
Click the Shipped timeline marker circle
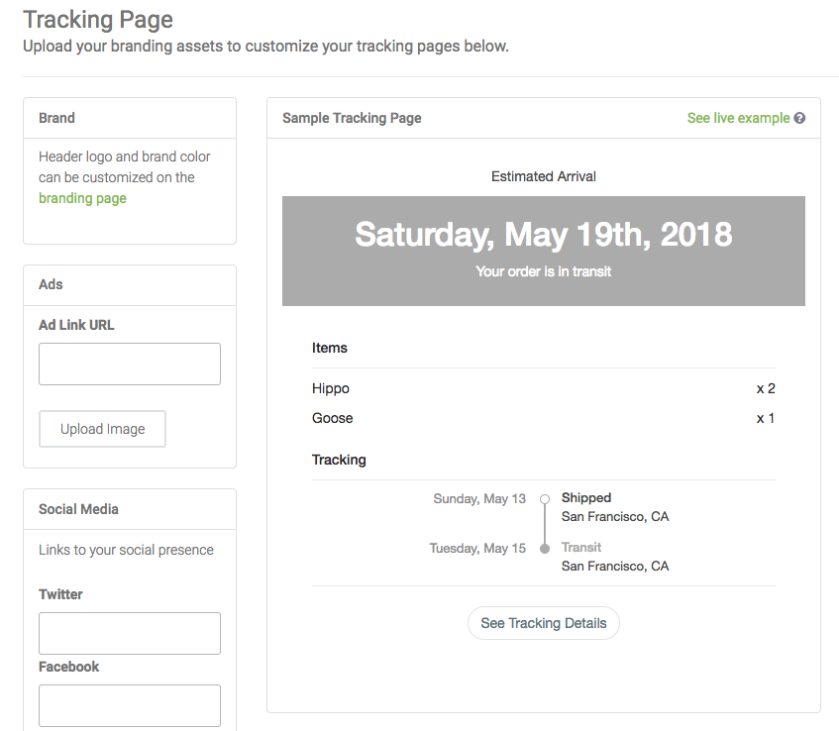(545, 499)
